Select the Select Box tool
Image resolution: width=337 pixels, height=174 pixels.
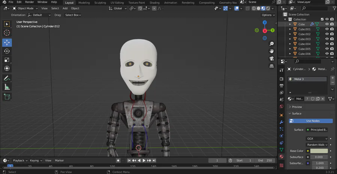click(7, 24)
